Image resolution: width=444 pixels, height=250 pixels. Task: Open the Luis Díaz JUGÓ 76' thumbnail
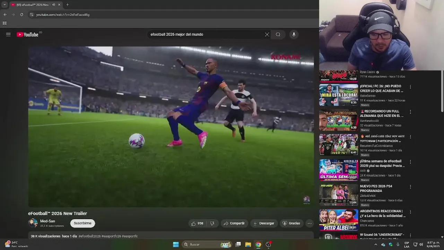click(x=339, y=145)
